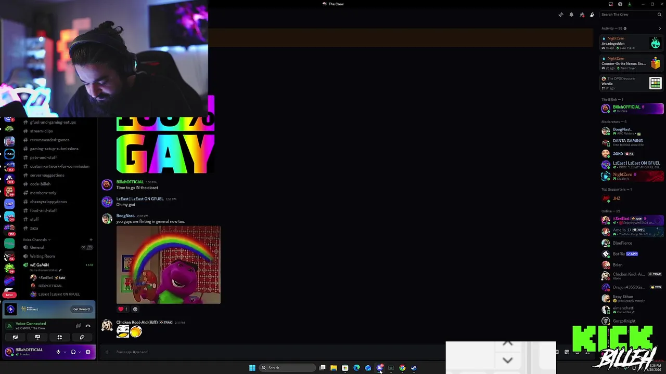666x374 pixels.
Task: Click Chicken Kool-Aid (Kiff) username in chat
Action: [x=137, y=323]
